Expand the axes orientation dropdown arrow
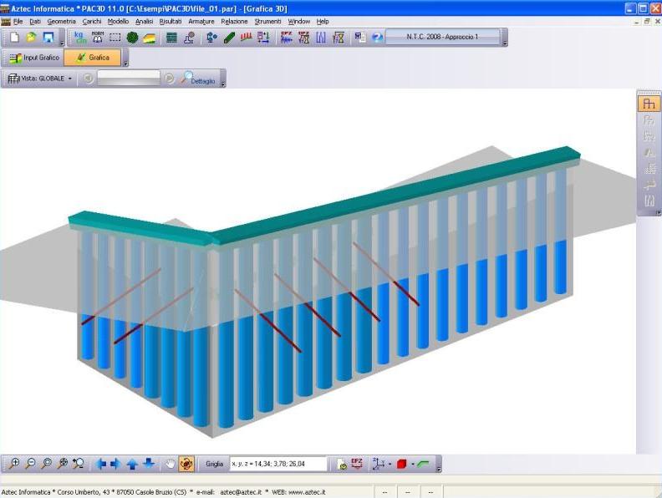The height and width of the screenshot is (498, 662). pos(390,465)
